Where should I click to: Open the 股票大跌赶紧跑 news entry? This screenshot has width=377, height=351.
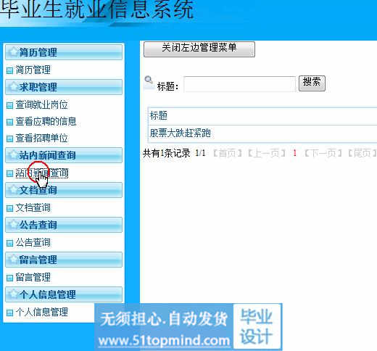[x=181, y=133]
